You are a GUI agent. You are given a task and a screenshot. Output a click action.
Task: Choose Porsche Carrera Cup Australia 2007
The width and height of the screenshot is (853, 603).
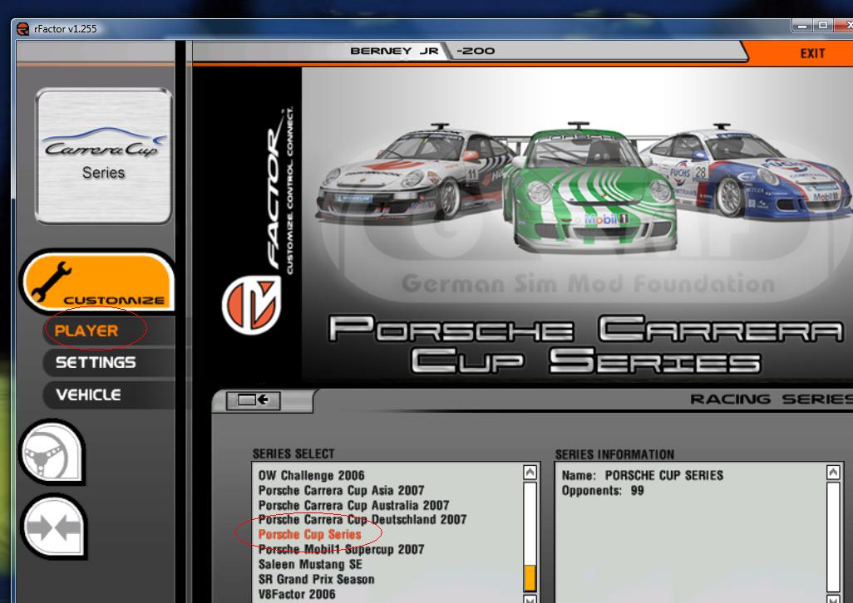click(x=353, y=505)
